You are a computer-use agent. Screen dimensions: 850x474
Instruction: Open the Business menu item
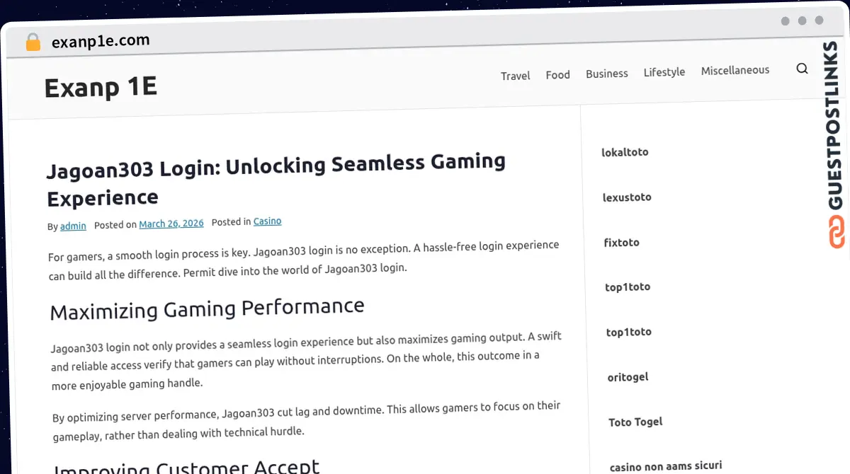point(606,73)
